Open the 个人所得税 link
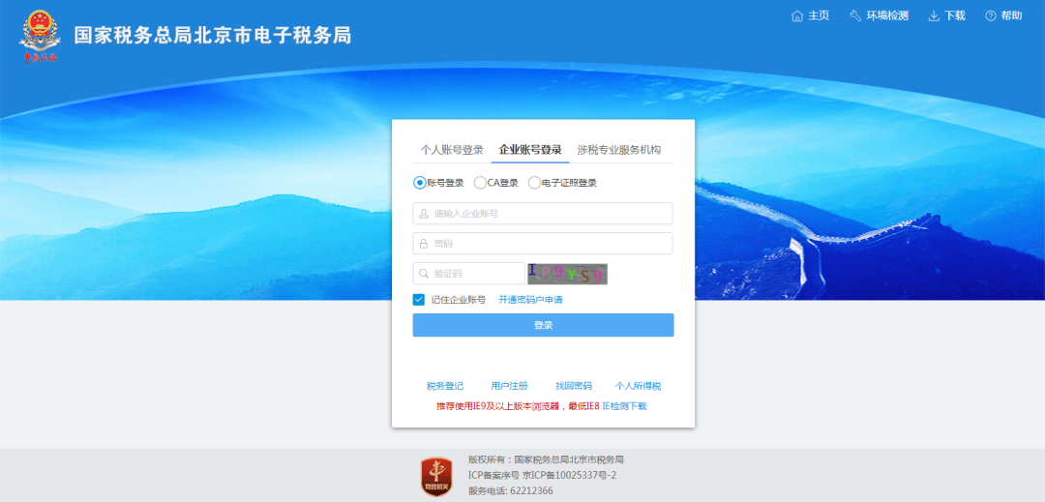Viewport: 1045px width, 502px height. coord(638,386)
